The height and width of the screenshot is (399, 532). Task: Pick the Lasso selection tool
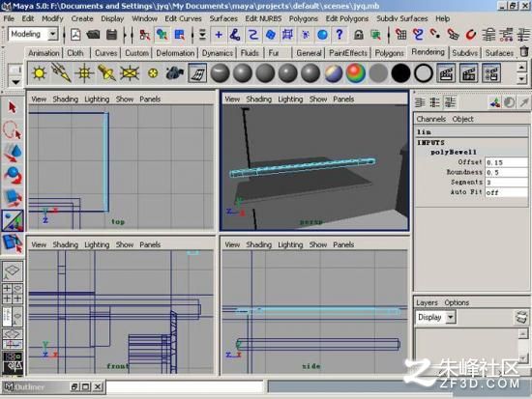(x=13, y=130)
